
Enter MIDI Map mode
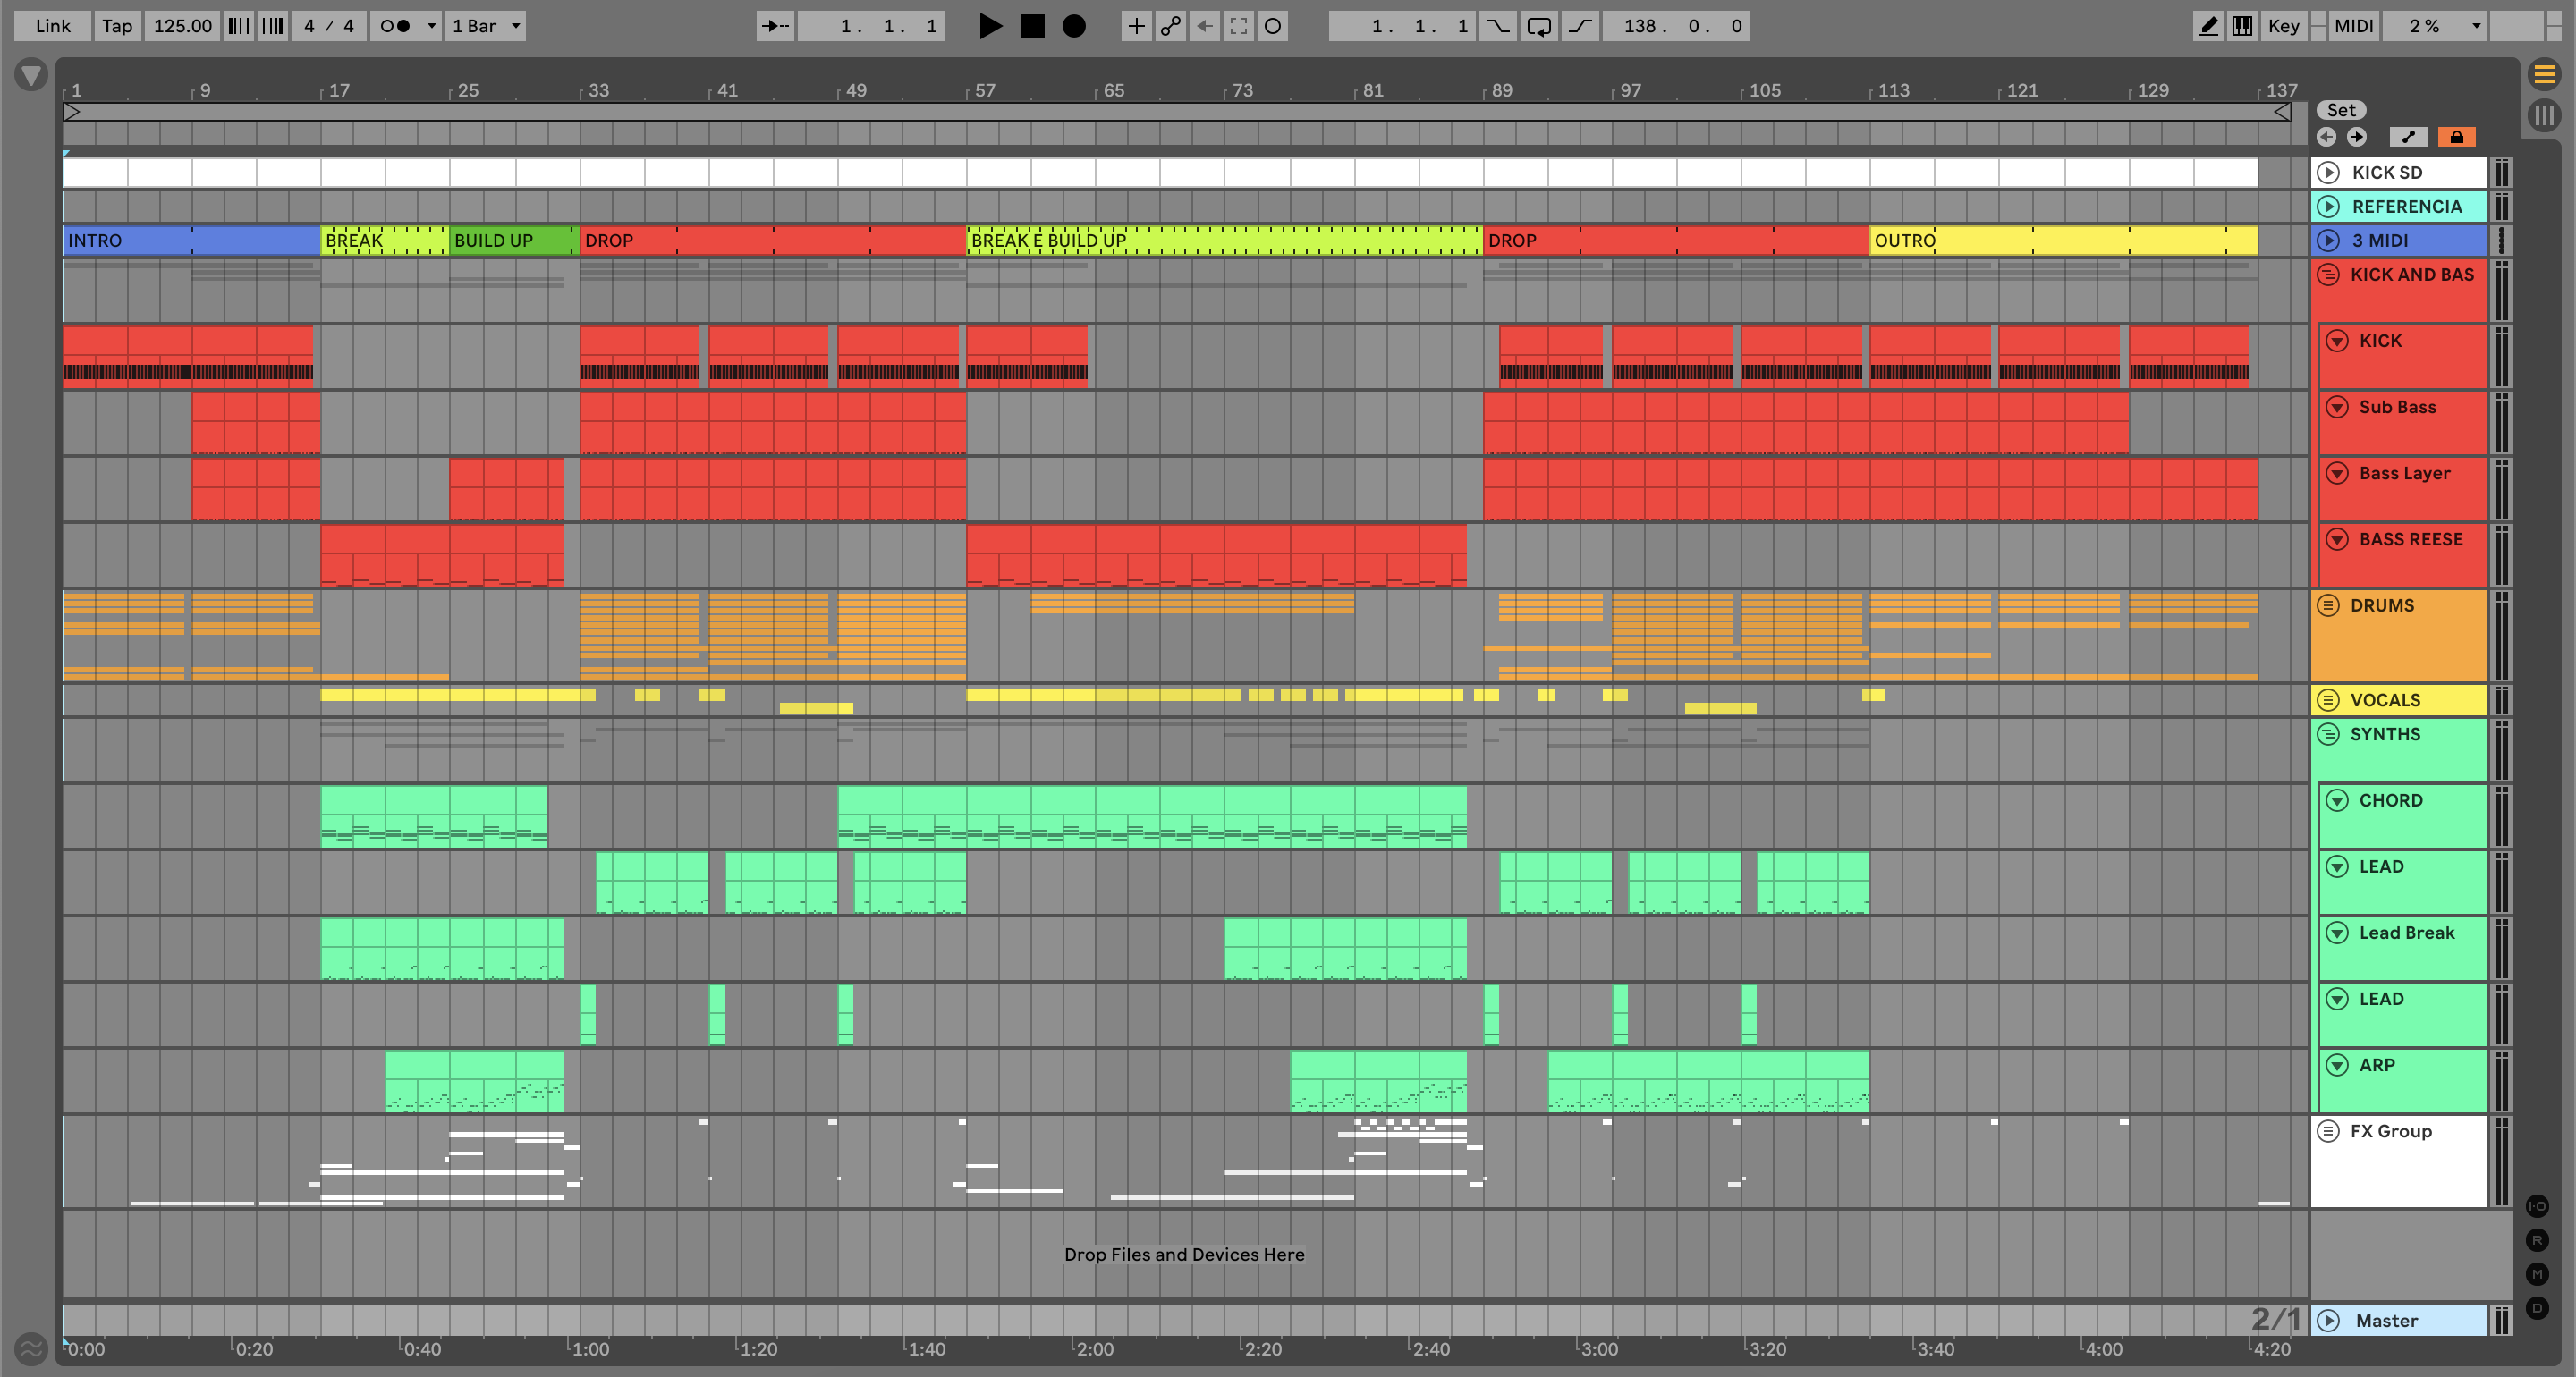[2353, 26]
